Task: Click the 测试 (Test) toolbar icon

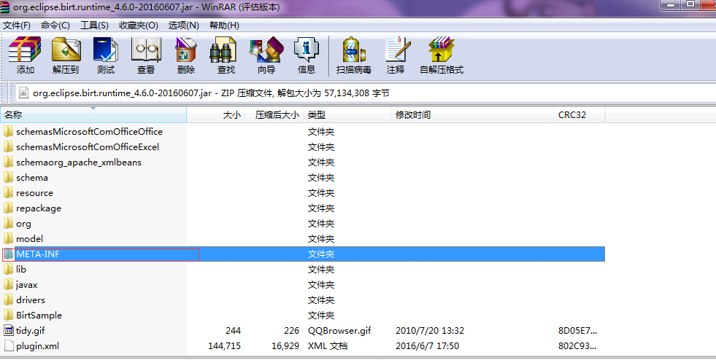Action: pyautogui.click(x=106, y=50)
